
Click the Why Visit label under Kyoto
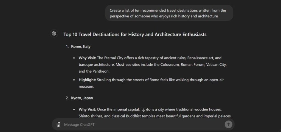pyautogui.click(x=87, y=109)
